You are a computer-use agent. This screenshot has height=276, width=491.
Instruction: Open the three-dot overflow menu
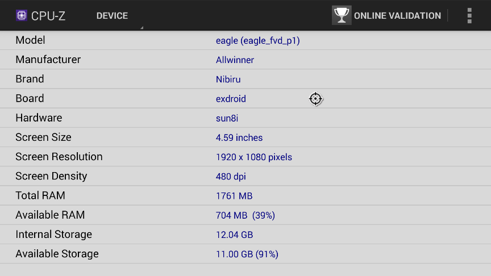point(469,16)
